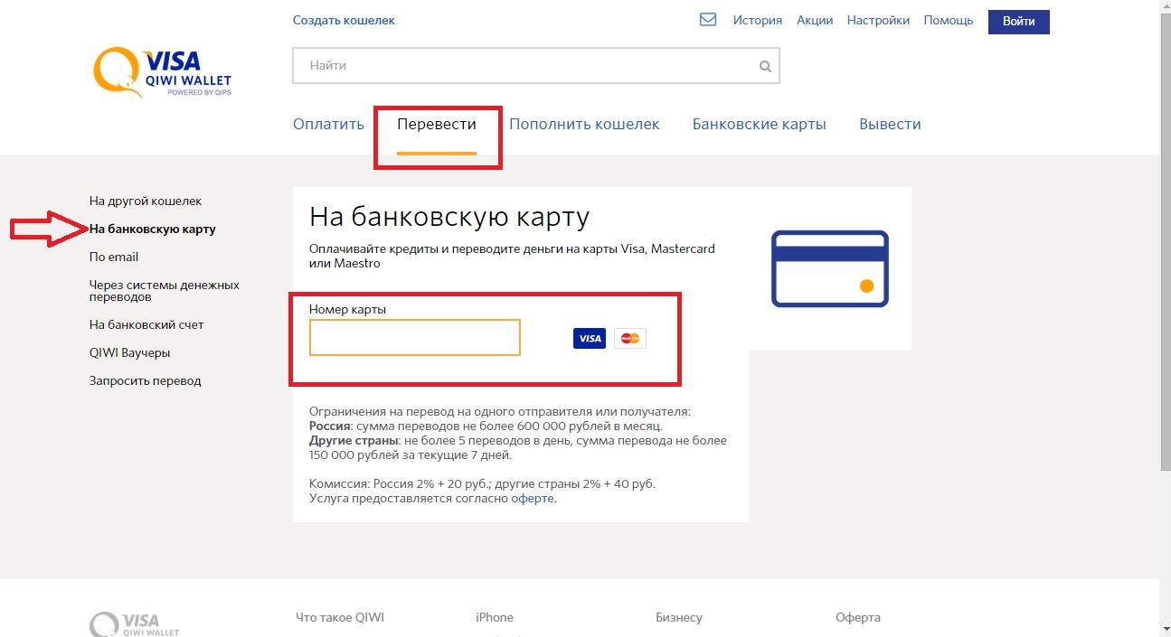This screenshot has width=1171, height=637.
Task: Click the grey footer QIWI logo
Action: [135, 623]
